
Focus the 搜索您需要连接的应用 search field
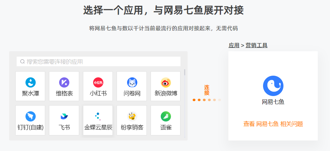[x=99, y=61]
